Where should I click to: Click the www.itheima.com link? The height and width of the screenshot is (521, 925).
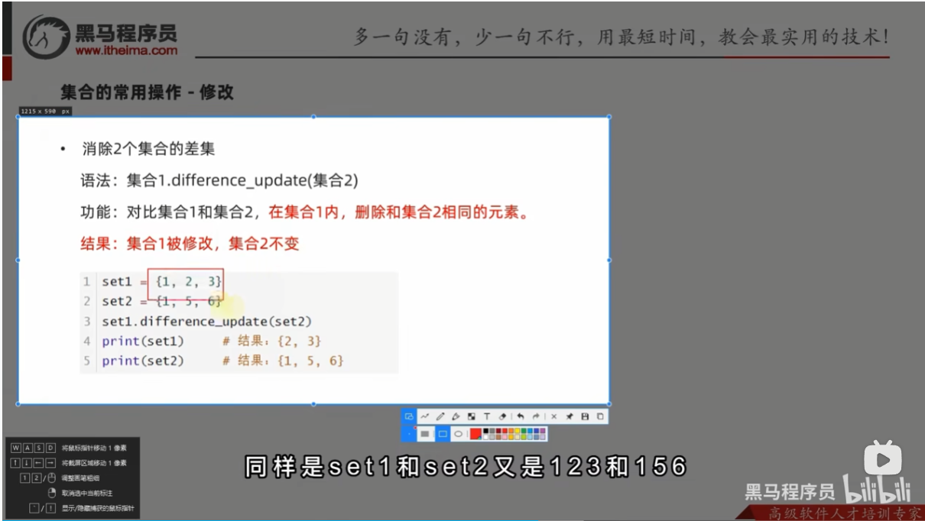127,51
